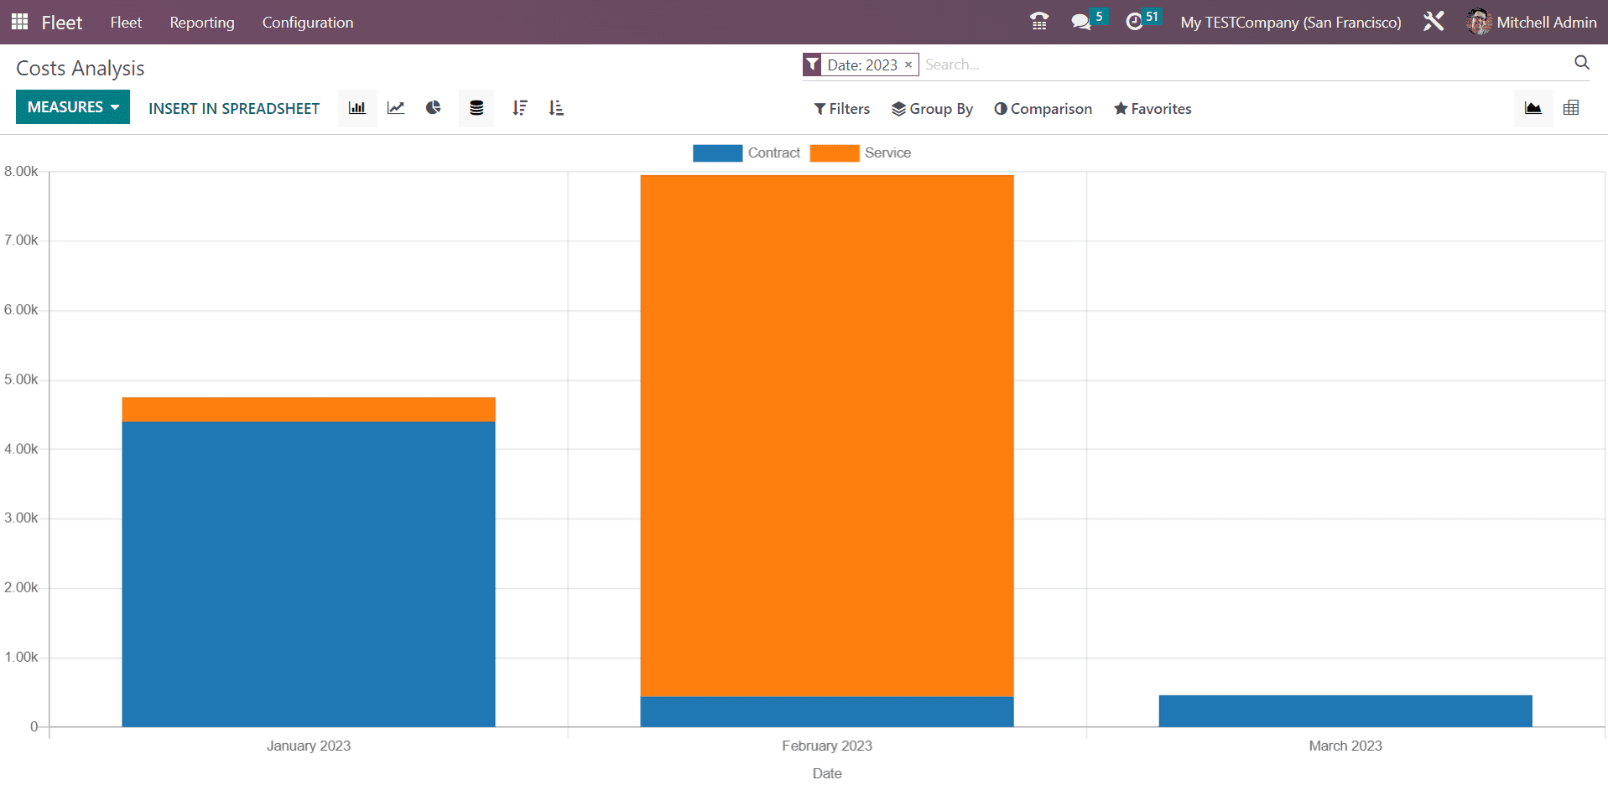
Task: Open the pivot table view
Action: (x=1571, y=108)
